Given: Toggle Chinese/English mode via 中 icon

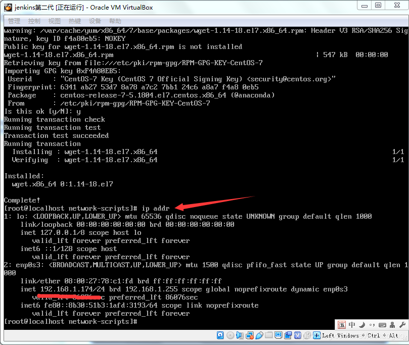Looking at the screenshot, I should point(352,325).
